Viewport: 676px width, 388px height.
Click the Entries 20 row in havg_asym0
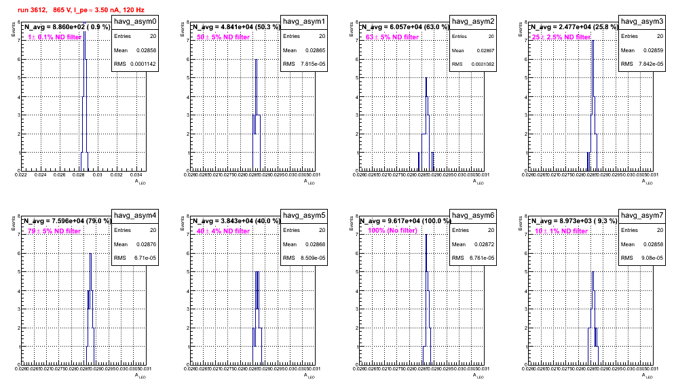tap(135, 36)
